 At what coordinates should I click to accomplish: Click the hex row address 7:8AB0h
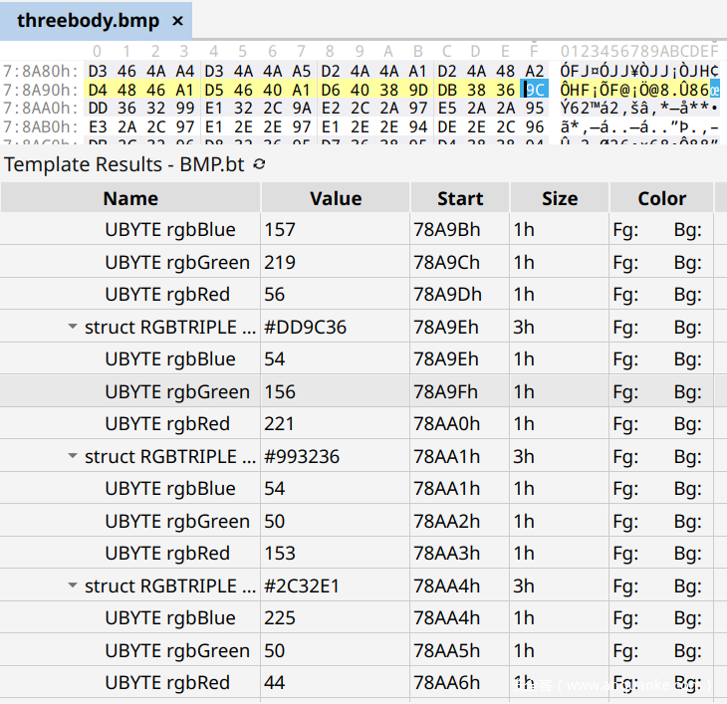tap(41, 126)
